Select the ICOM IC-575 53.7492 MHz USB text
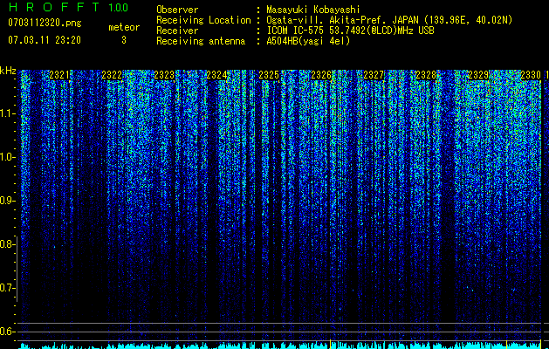The width and height of the screenshot is (549, 349). tap(350, 31)
